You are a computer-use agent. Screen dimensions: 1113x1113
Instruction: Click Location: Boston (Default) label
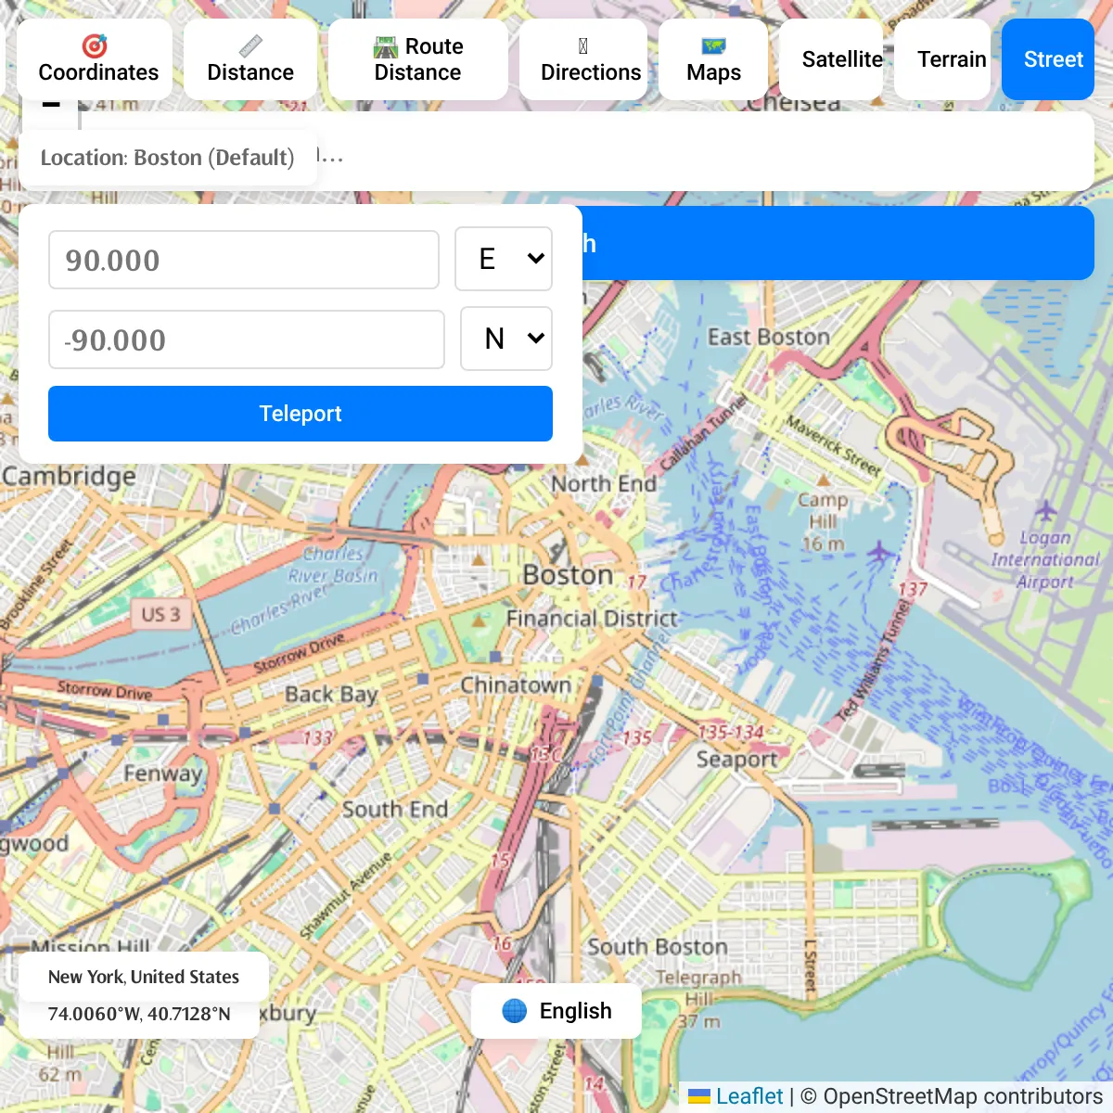coord(168,158)
